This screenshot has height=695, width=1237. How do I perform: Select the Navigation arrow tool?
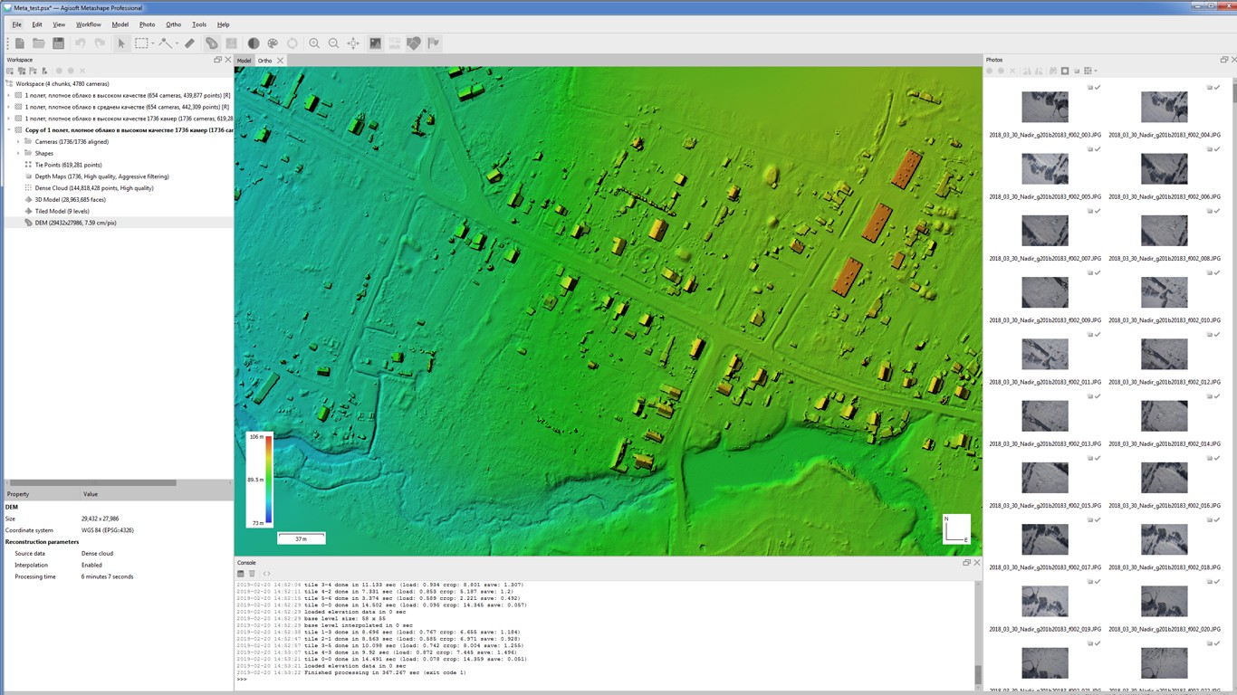(x=121, y=43)
